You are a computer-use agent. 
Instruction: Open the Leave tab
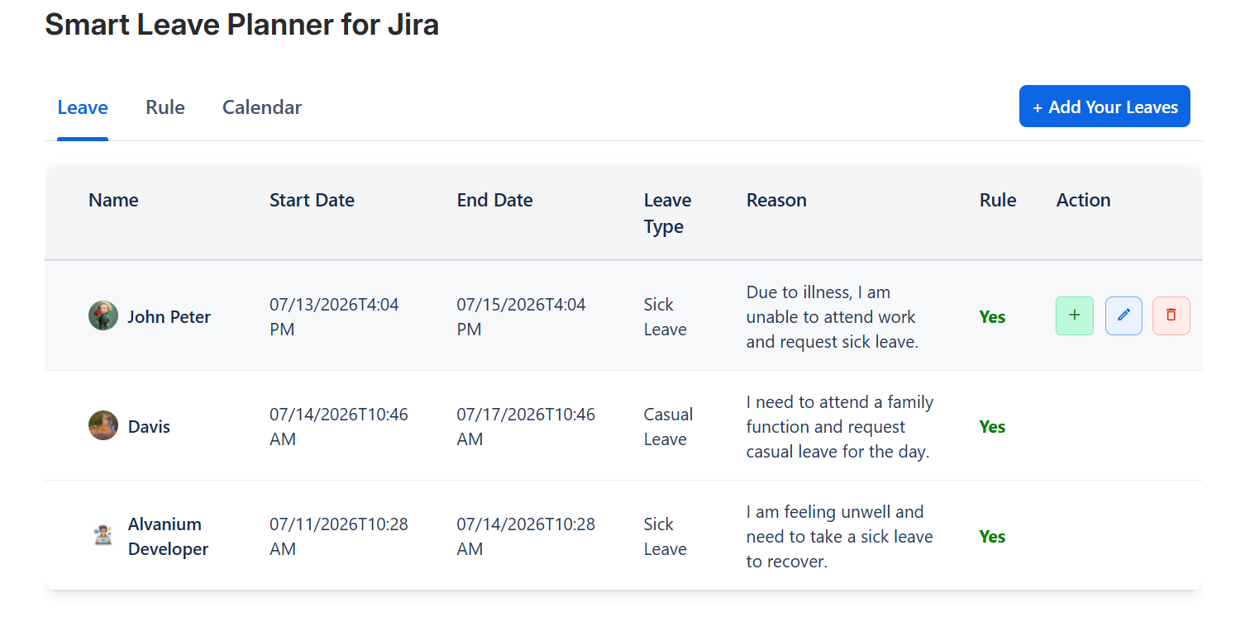tap(83, 107)
